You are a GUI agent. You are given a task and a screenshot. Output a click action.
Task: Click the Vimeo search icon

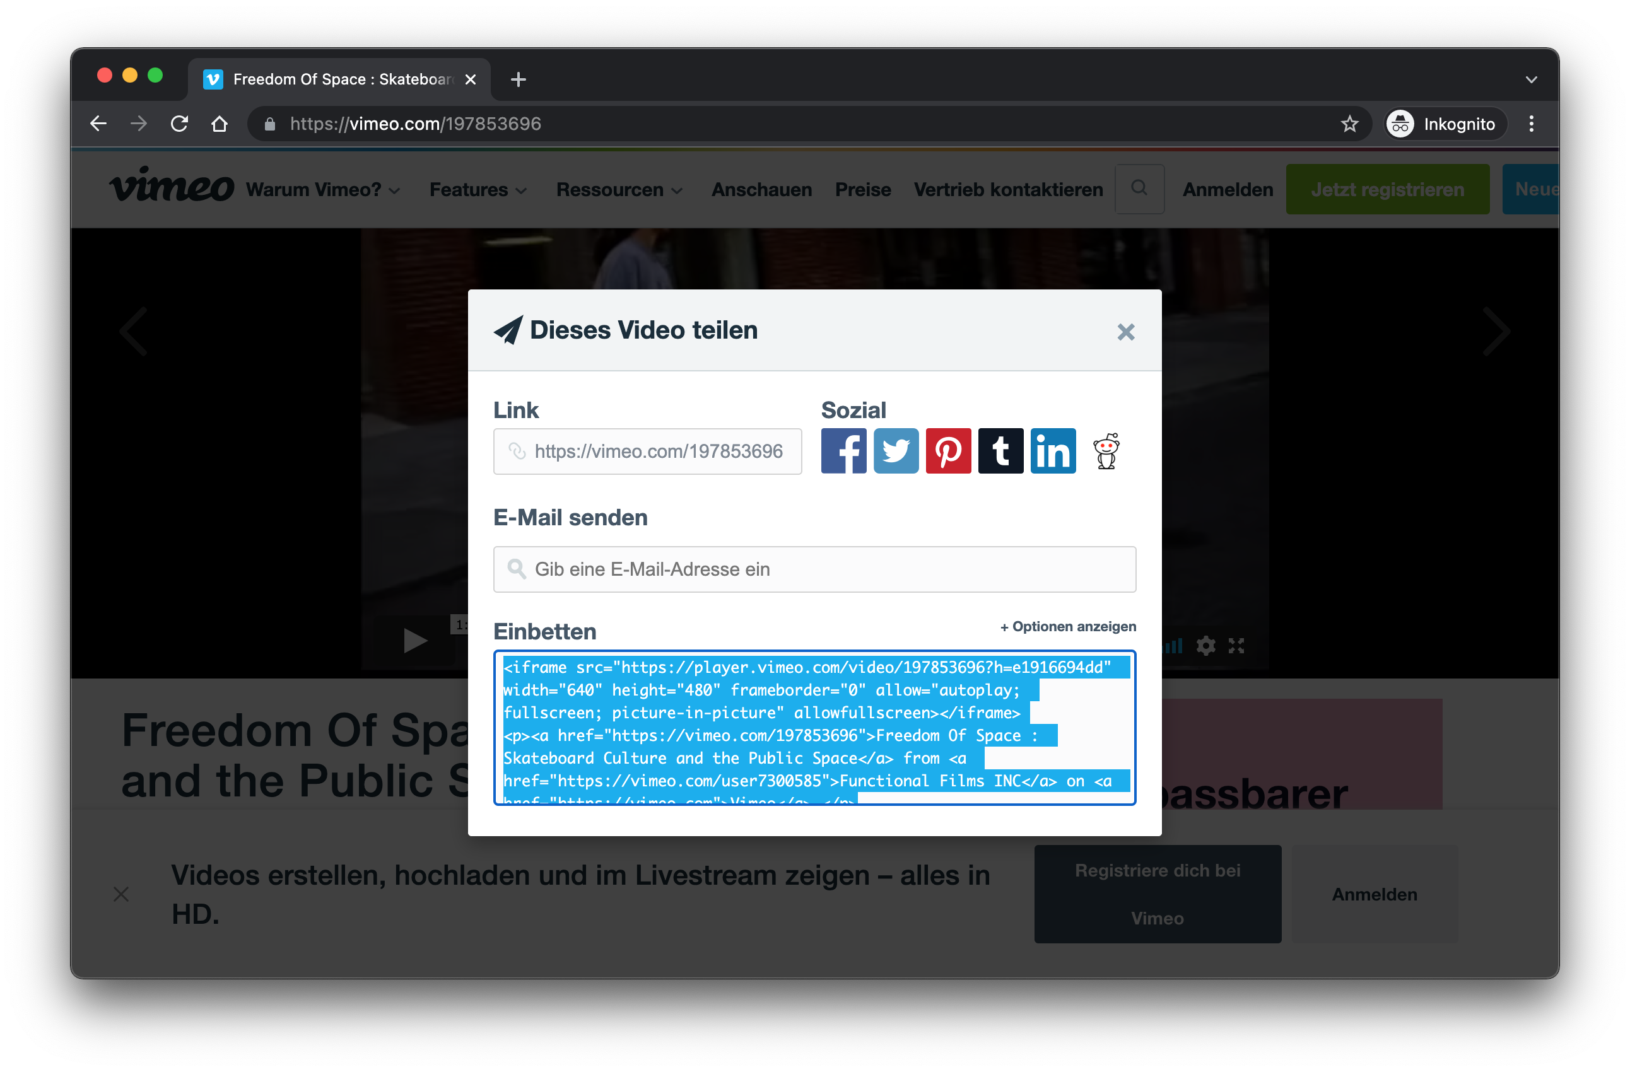(x=1139, y=189)
